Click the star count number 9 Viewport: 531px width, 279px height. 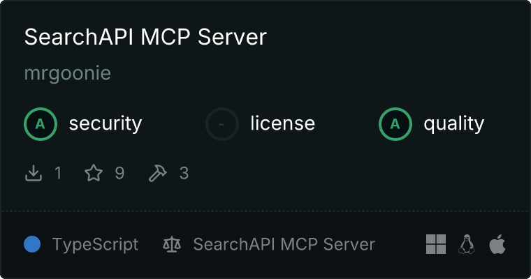(119, 173)
